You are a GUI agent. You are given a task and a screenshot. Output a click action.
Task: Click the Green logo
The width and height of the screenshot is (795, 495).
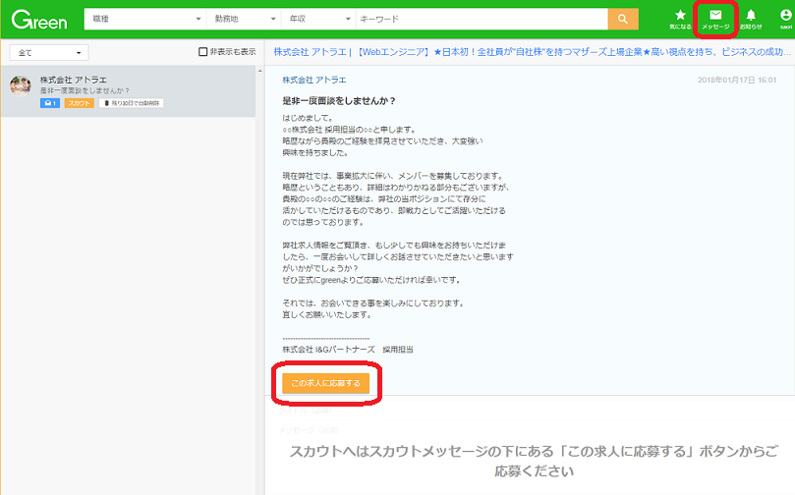[x=39, y=20]
